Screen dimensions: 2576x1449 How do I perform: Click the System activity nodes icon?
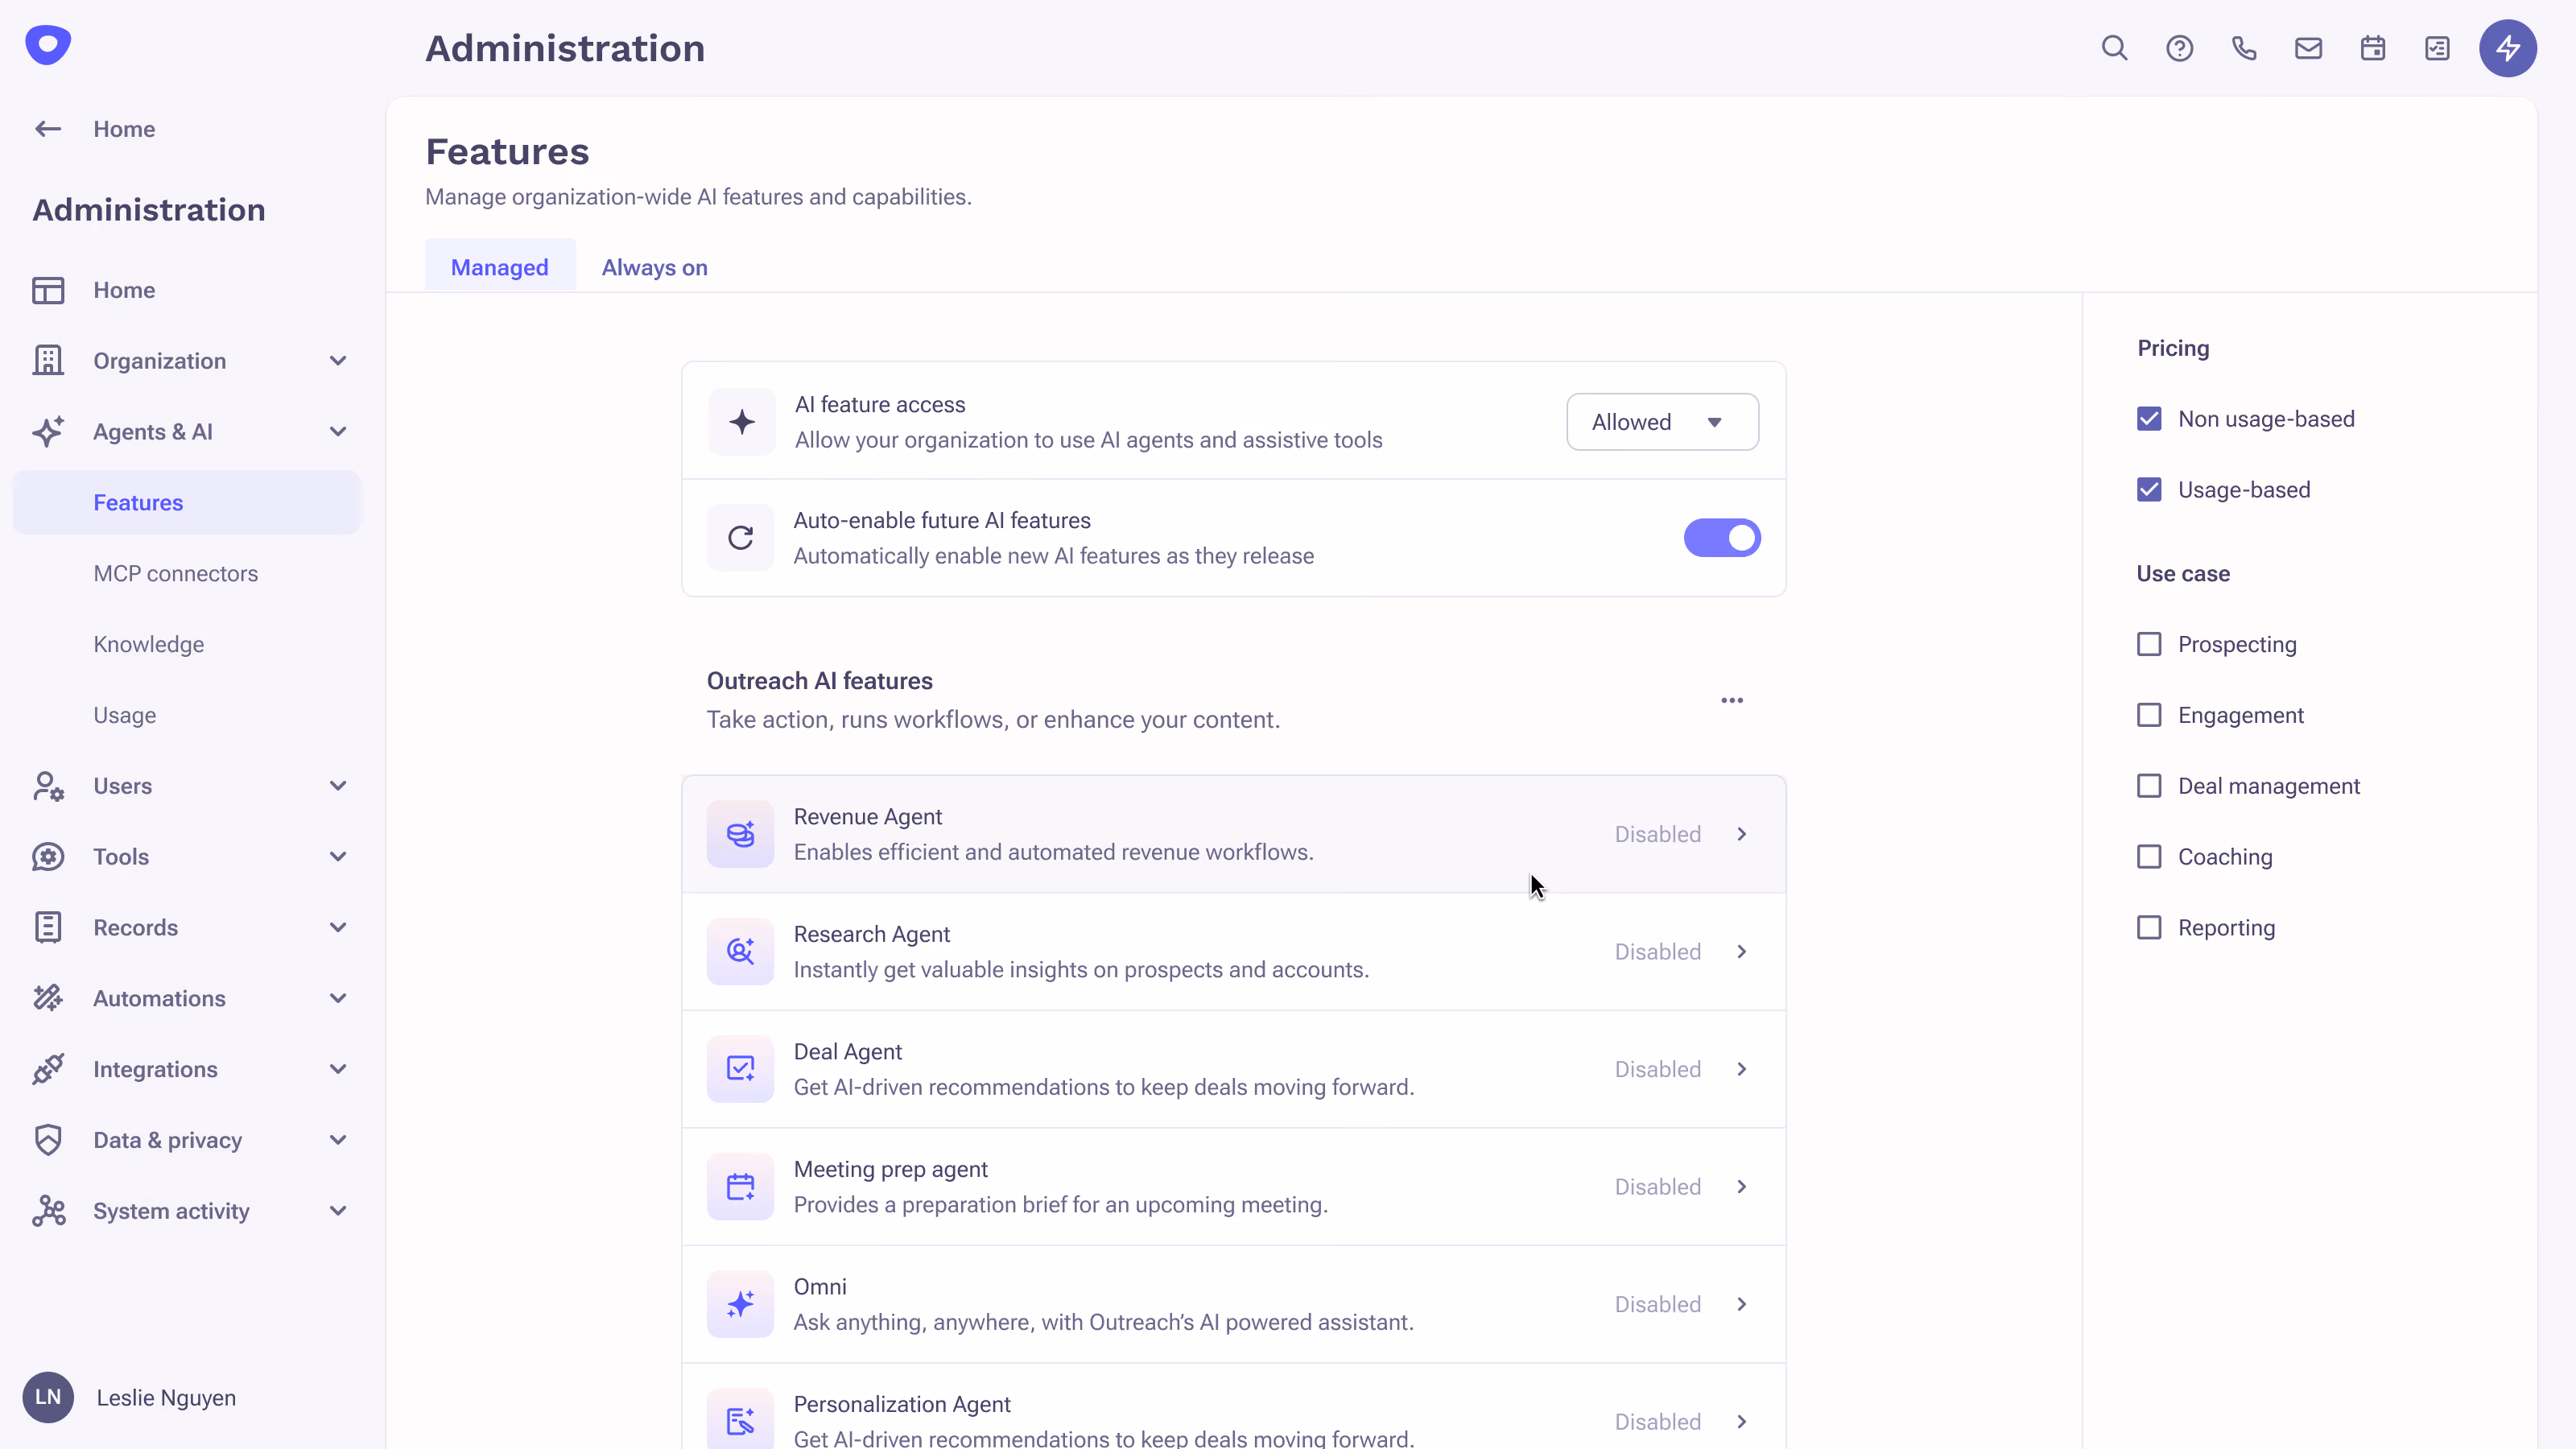click(x=48, y=1211)
